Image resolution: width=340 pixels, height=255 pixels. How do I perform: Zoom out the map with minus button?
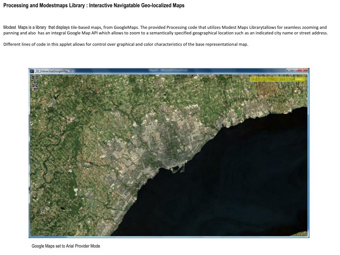point(33,77)
